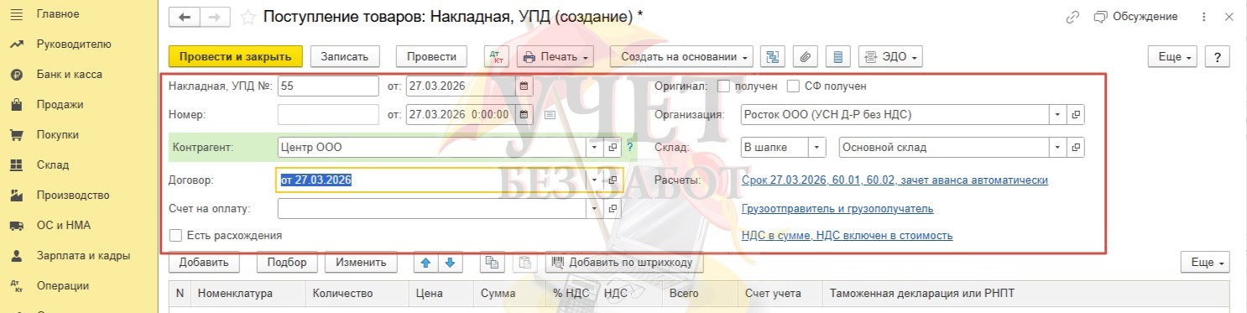Click Провести и закрыть button
The image size is (1247, 313).
click(x=235, y=56)
